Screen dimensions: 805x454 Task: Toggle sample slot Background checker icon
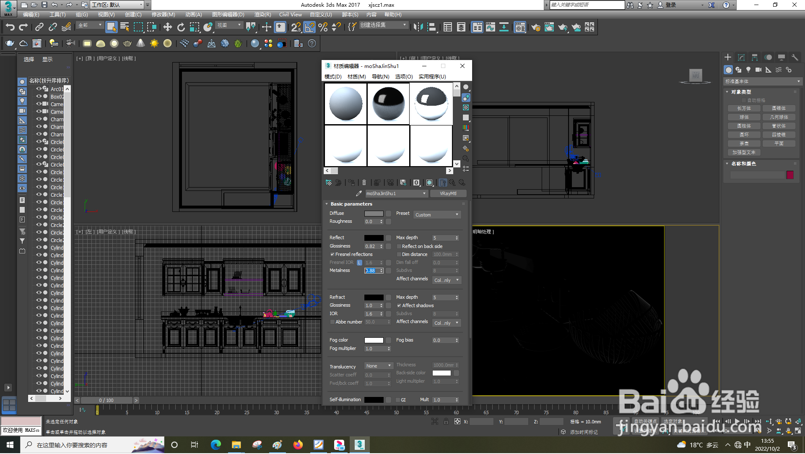[x=466, y=108]
